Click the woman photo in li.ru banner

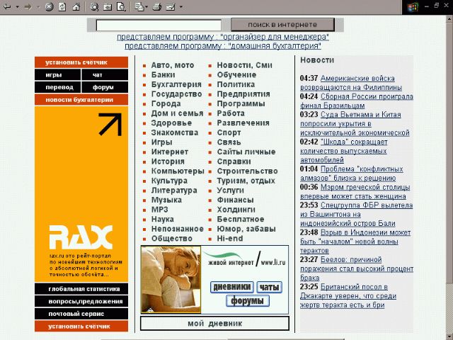click(171, 280)
